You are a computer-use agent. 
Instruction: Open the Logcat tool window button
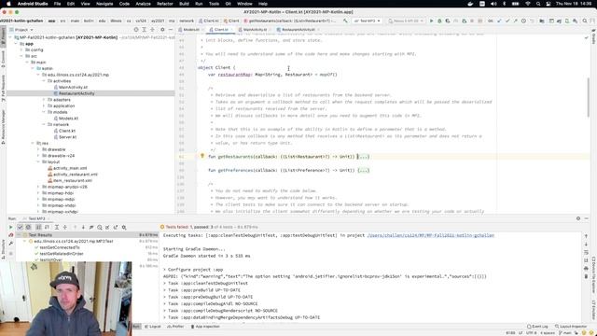pyautogui.click(x=153, y=327)
